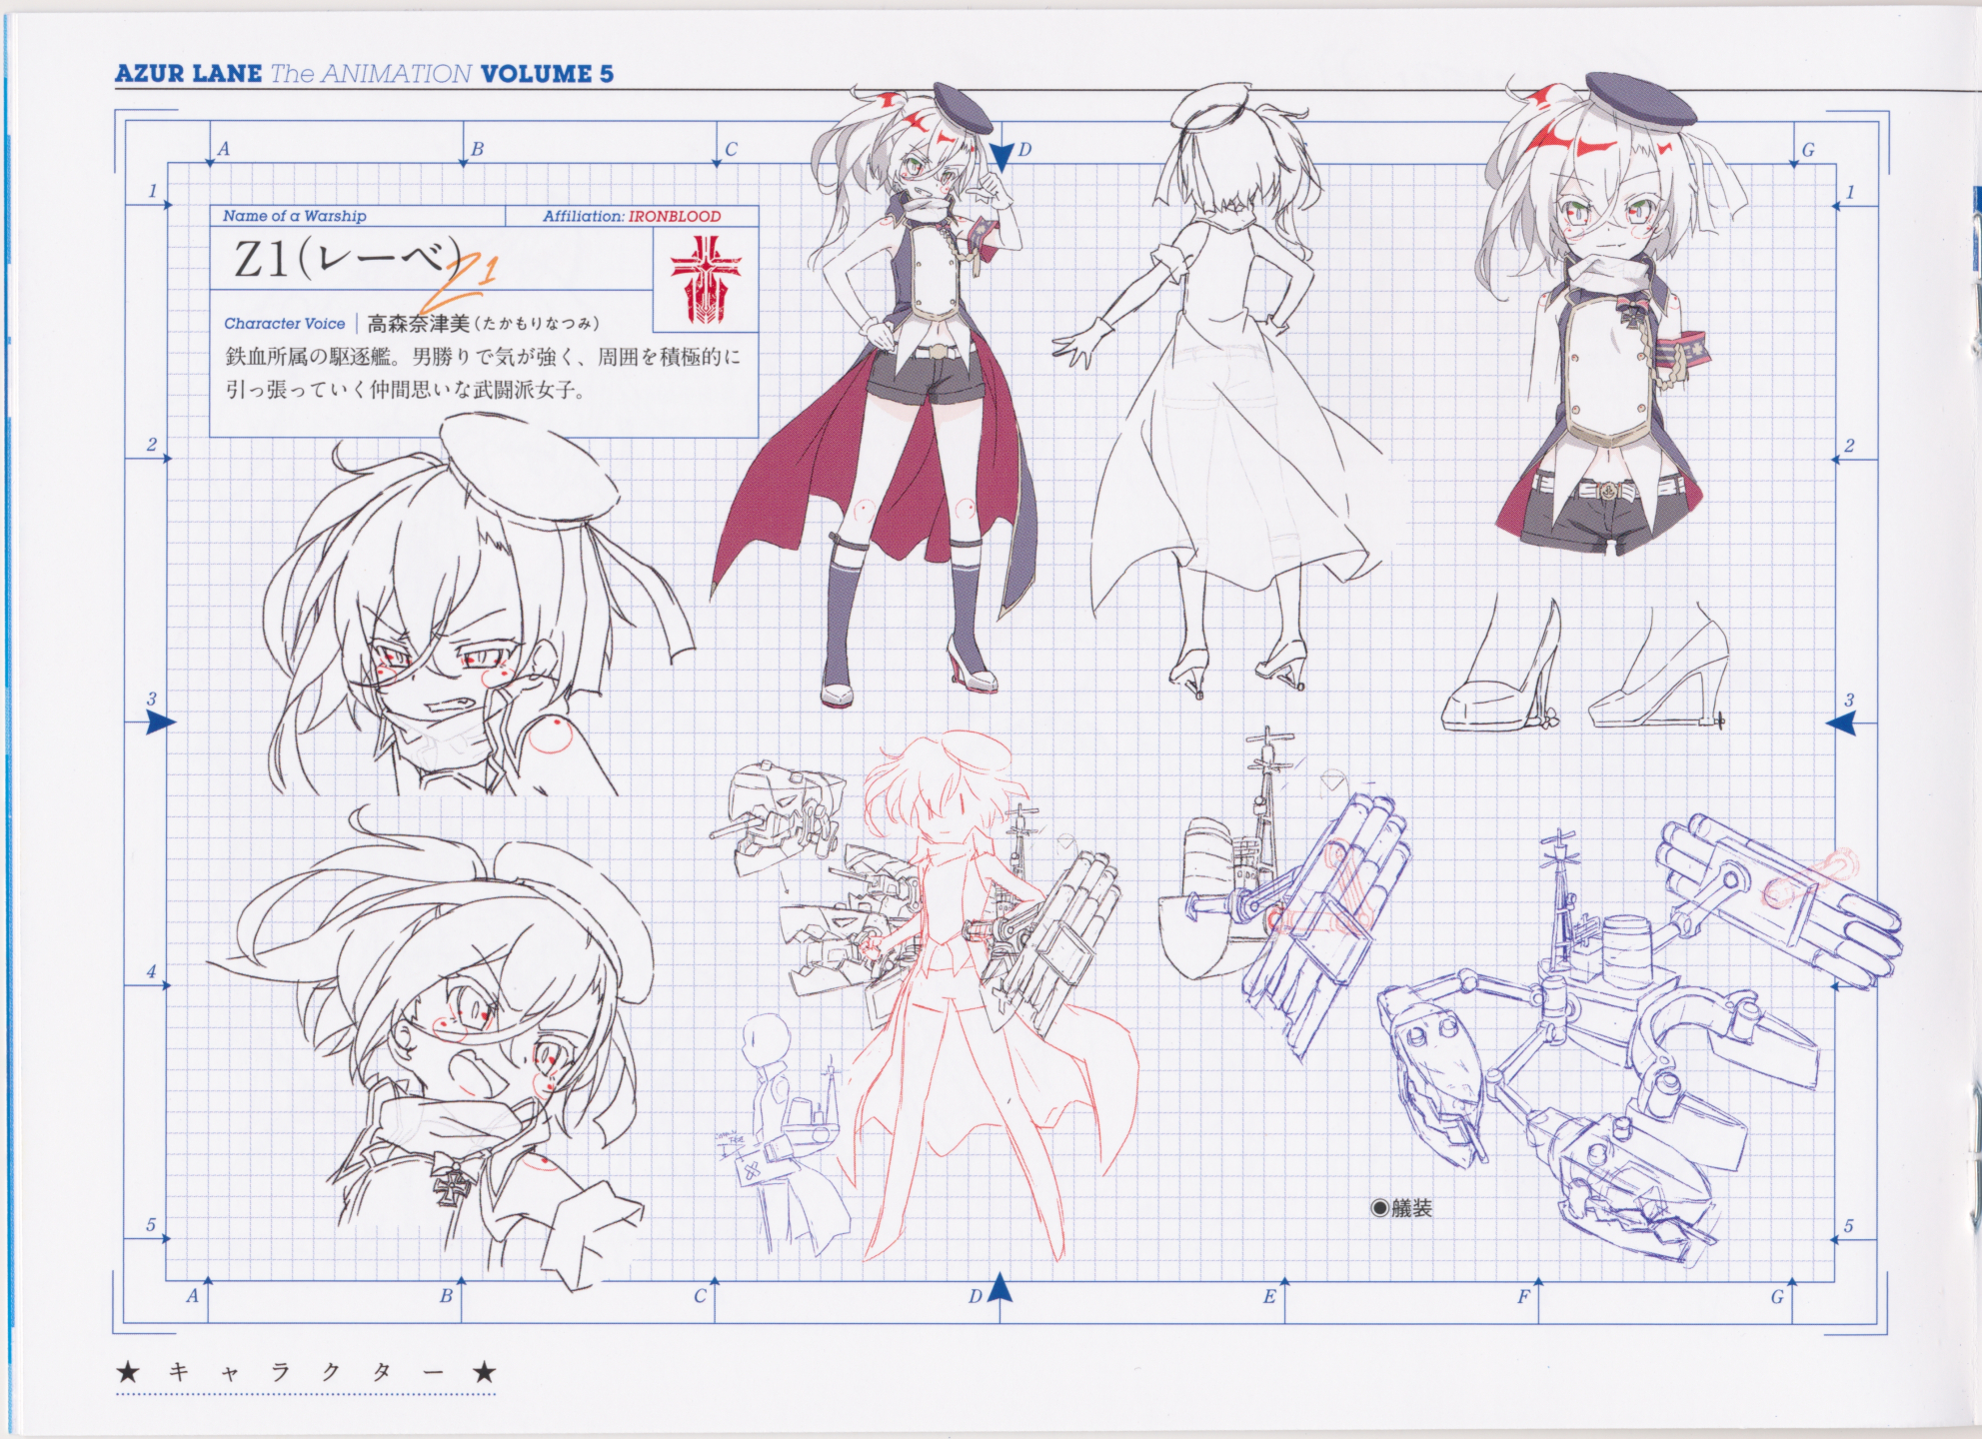Click the Affiliation: IRONBLOOD label
The image size is (1982, 1439).
coord(632,216)
